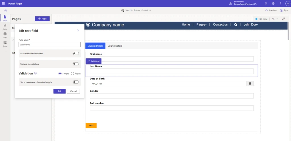Click the Home icon below app launcher
The height and width of the screenshot is (141, 291).
[5, 11]
